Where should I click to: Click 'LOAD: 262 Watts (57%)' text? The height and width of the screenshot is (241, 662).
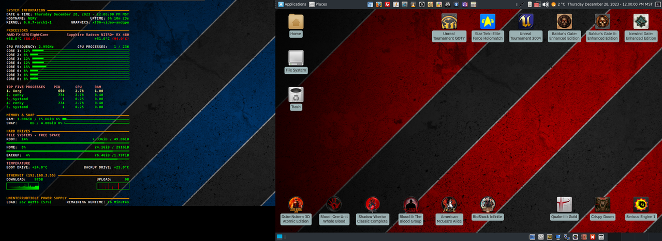tap(29, 202)
